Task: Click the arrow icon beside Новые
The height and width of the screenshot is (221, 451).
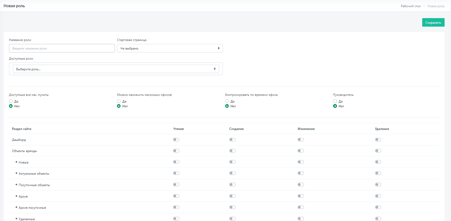Action: point(16,162)
